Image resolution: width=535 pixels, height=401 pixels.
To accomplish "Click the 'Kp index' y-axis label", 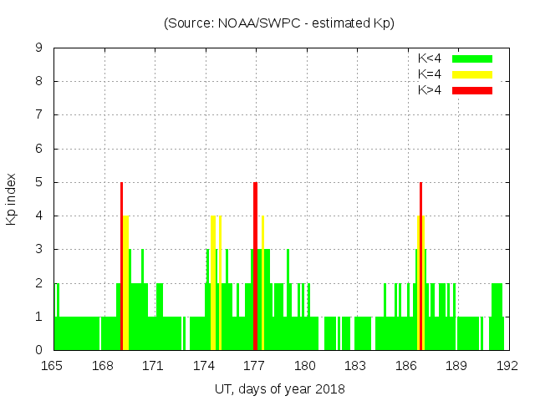I will [12, 199].
